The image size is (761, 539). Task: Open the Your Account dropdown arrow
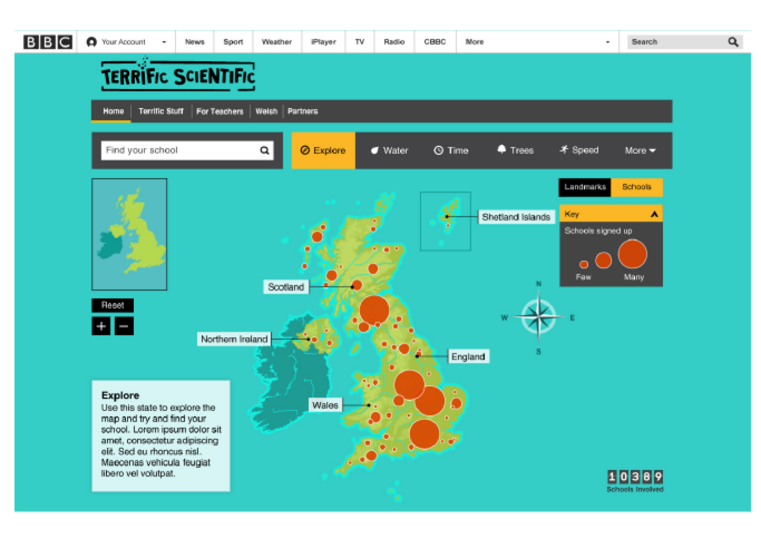164,42
